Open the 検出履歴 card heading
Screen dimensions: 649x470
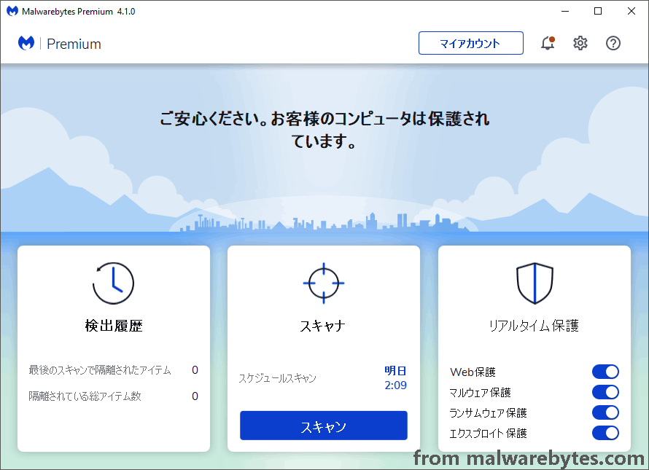[114, 326]
